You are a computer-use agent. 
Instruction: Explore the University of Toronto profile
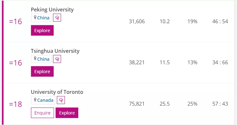pyautogui.click(x=67, y=113)
